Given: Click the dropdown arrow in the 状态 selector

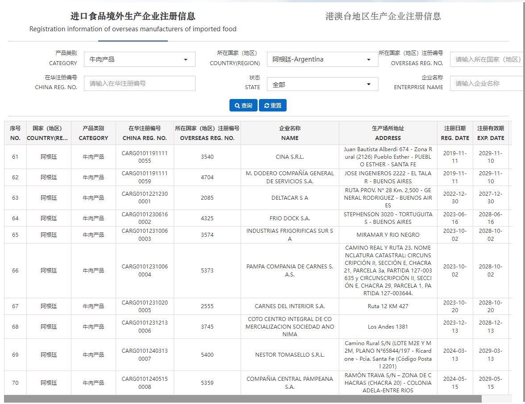Looking at the screenshot, I should [369, 84].
